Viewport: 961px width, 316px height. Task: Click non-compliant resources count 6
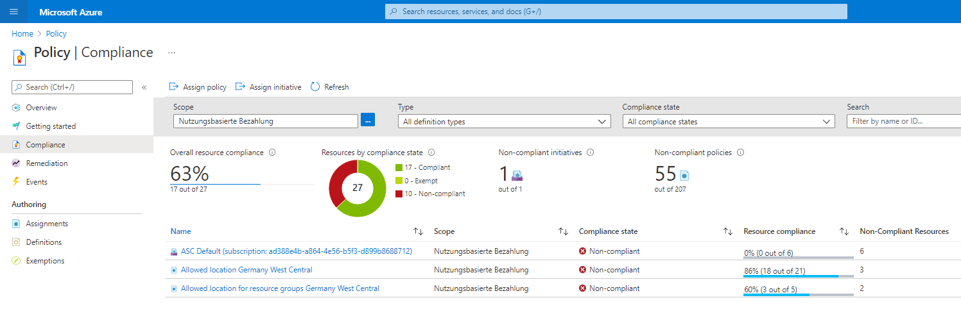pos(862,251)
